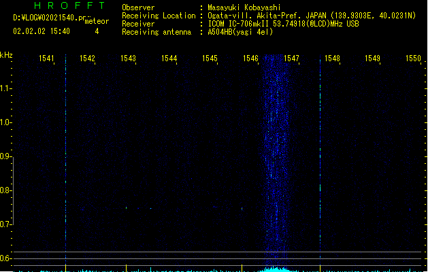The height and width of the screenshot is (272, 428).
Task: Click the vertical echo line after 1541
Action: [65, 161]
